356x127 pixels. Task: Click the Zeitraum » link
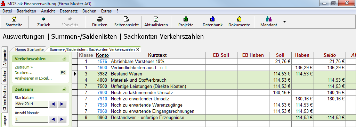(24, 67)
